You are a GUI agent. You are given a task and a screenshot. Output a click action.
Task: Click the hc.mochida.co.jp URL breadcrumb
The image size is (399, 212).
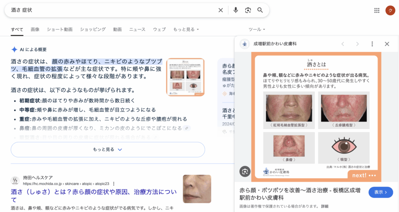click(x=66, y=184)
